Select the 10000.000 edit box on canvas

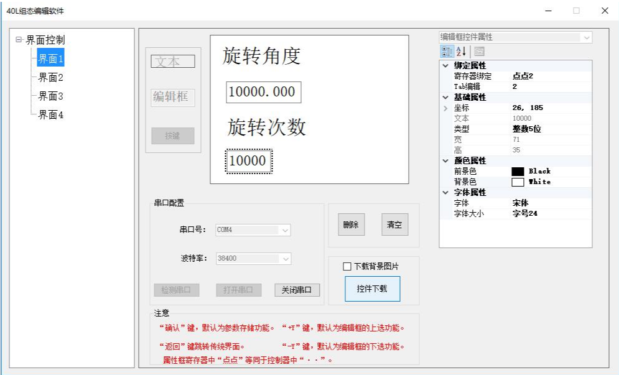(263, 92)
